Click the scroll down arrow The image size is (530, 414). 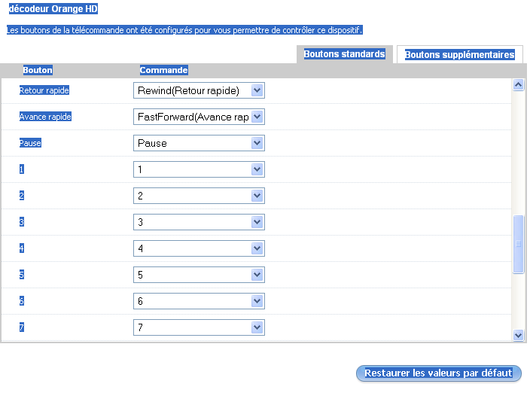click(518, 335)
